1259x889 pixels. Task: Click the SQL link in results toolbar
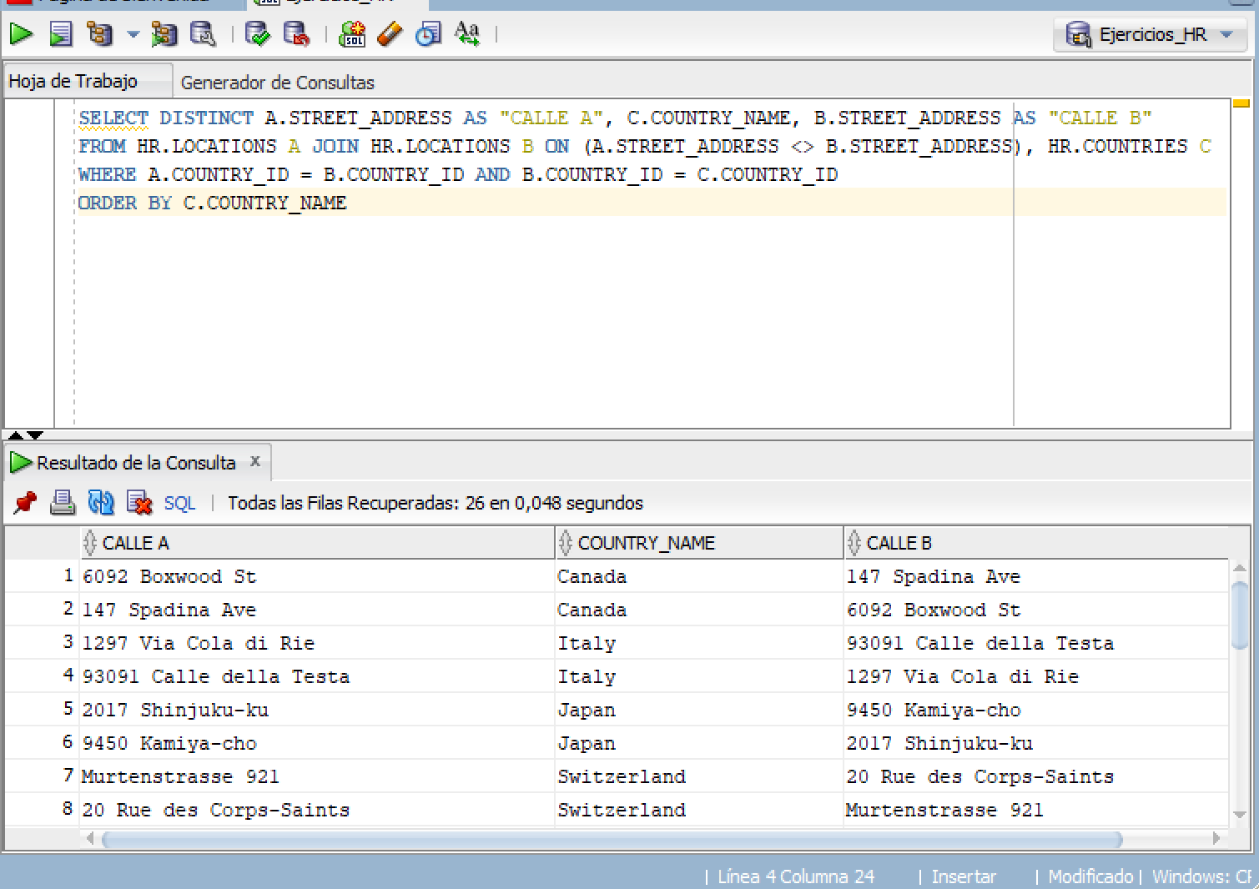pos(179,504)
